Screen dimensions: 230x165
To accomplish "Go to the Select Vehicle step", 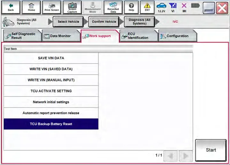I will [x=68, y=22].
